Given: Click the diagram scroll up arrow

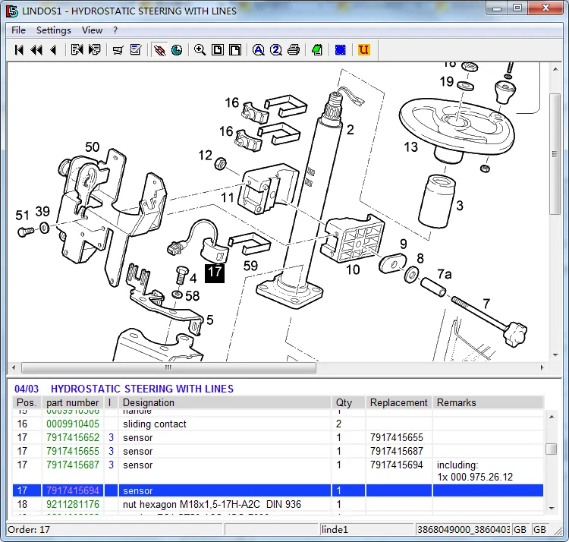Looking at the screenshot, I should click(555, 69).
